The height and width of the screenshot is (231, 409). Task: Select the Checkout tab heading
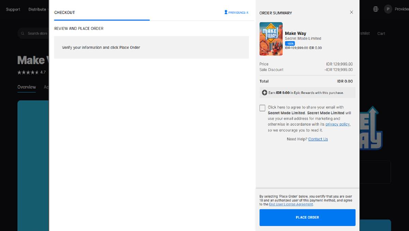click(x=64, y=13)
